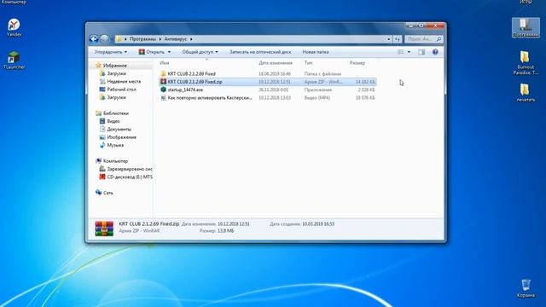This screenshot has width=546, height=307.
Task: Open the Корзина recycle bin
Action: click(526, 288)
